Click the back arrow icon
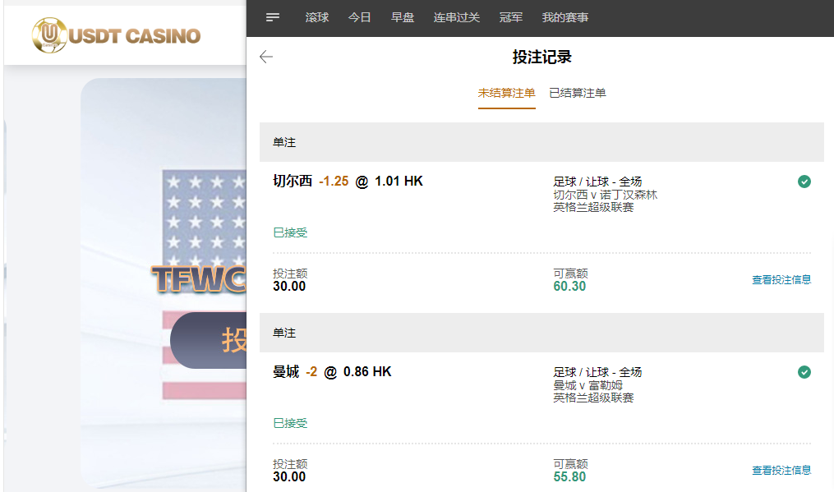The width and height of the screenshot is (834, 492). 265,57
